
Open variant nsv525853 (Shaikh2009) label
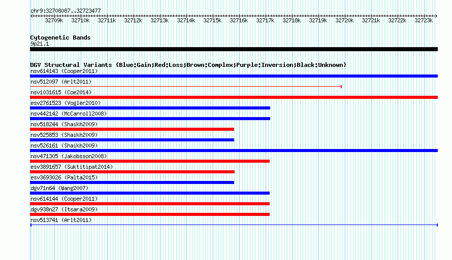(x=64, y=135)
